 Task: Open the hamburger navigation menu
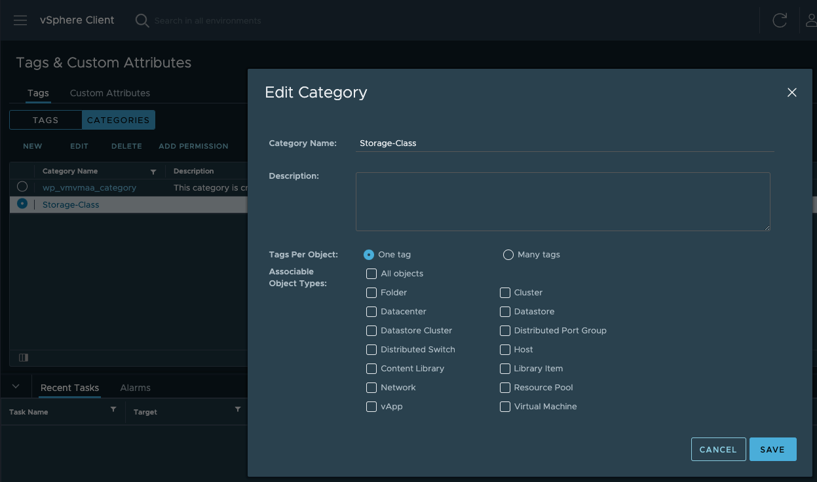point(20,20)
